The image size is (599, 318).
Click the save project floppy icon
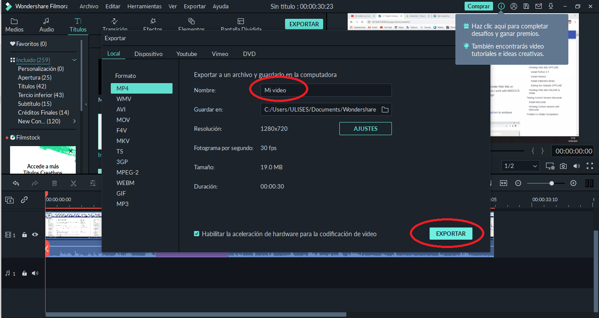(x=526, y=6)
